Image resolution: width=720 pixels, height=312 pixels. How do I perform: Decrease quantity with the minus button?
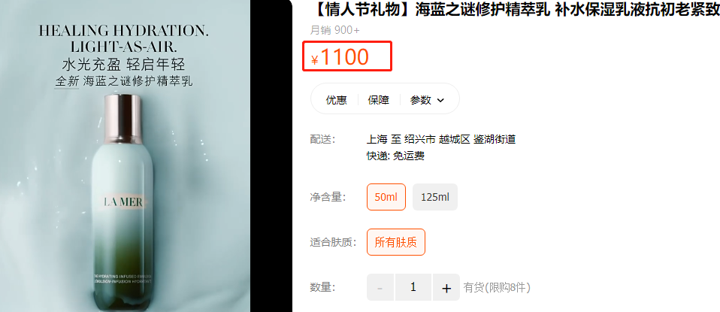pos(380,288)
